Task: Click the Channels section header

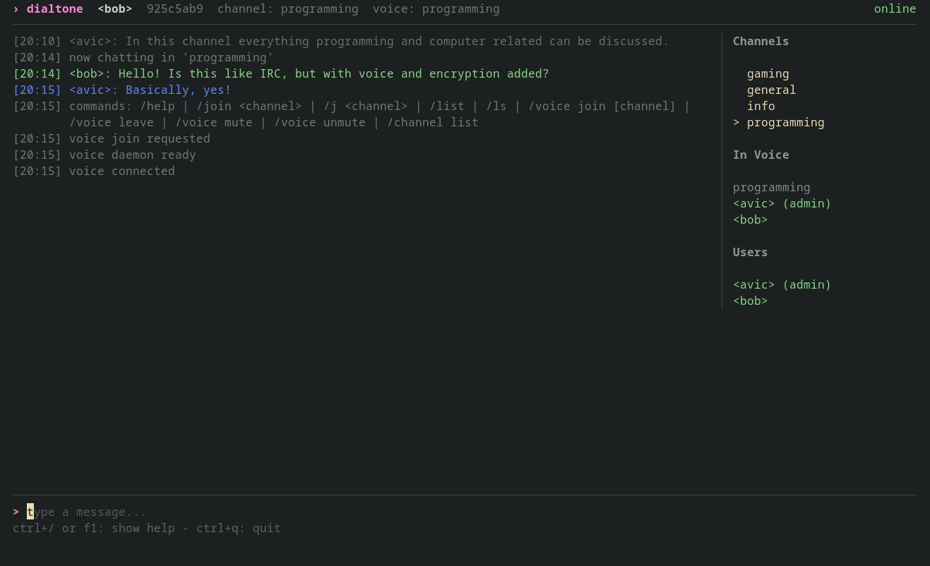Action: point(761,42)
